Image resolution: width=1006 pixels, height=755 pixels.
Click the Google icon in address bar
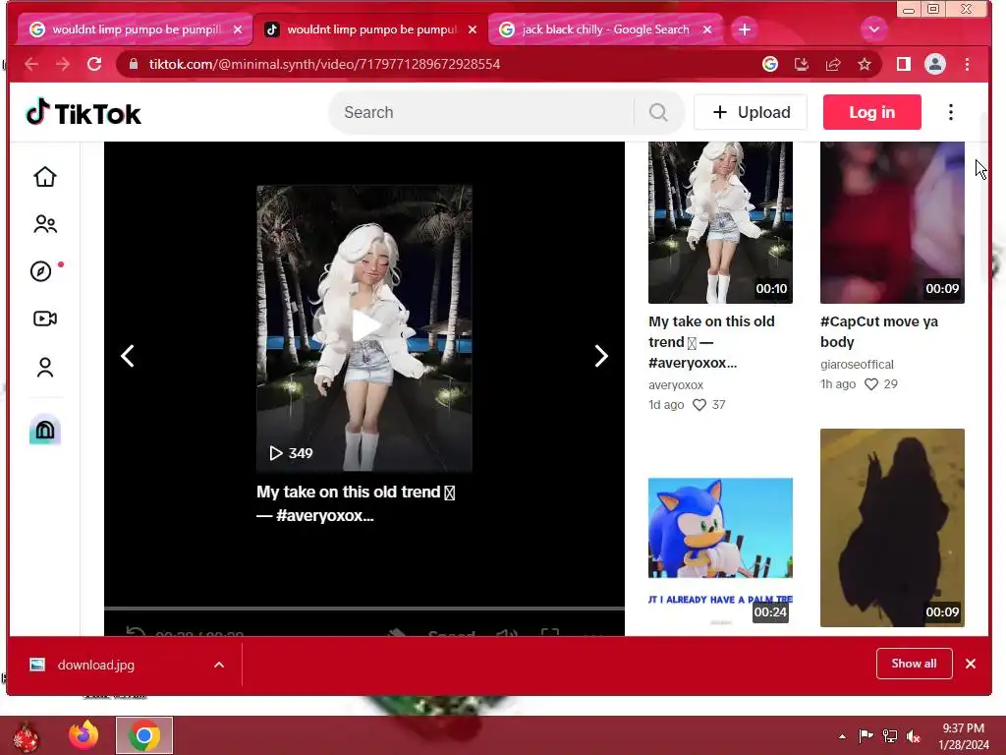[x=770, y=64]
